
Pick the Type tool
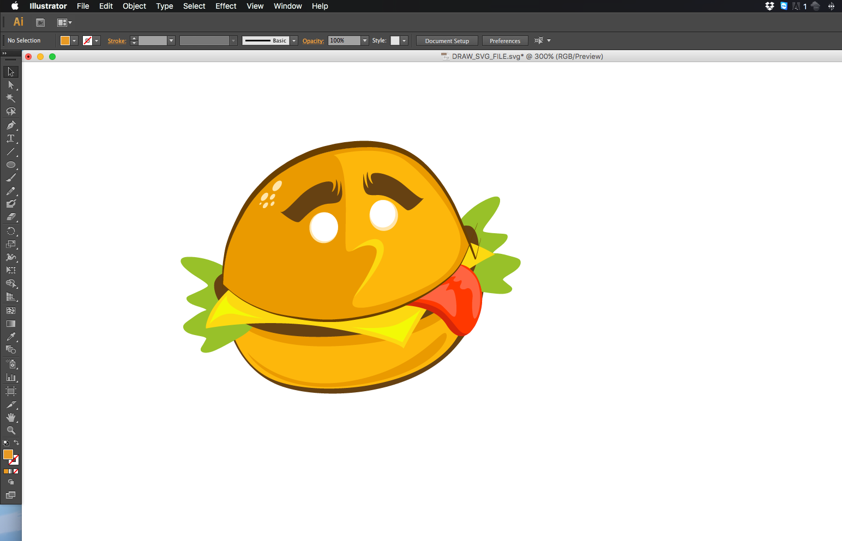click(x=10, y=139)
